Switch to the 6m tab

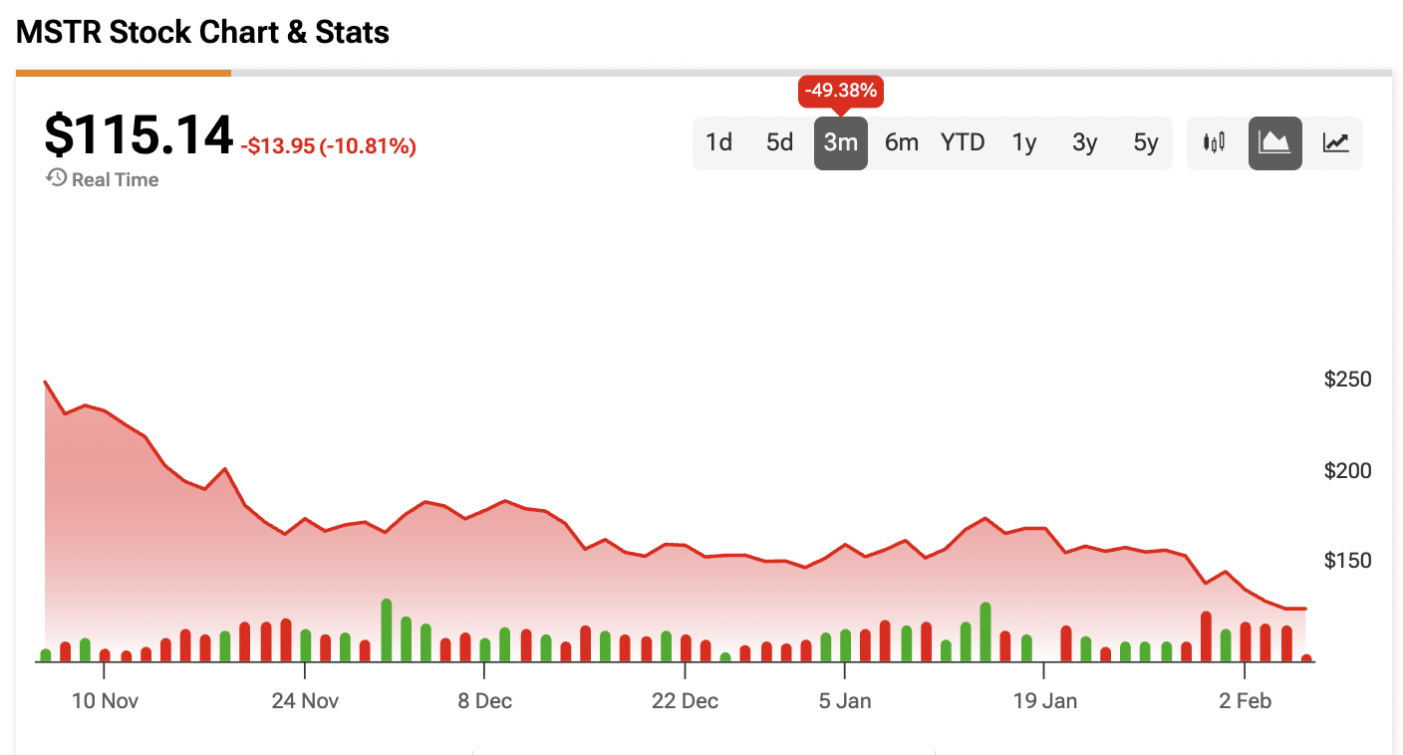(x=901, y=142)
